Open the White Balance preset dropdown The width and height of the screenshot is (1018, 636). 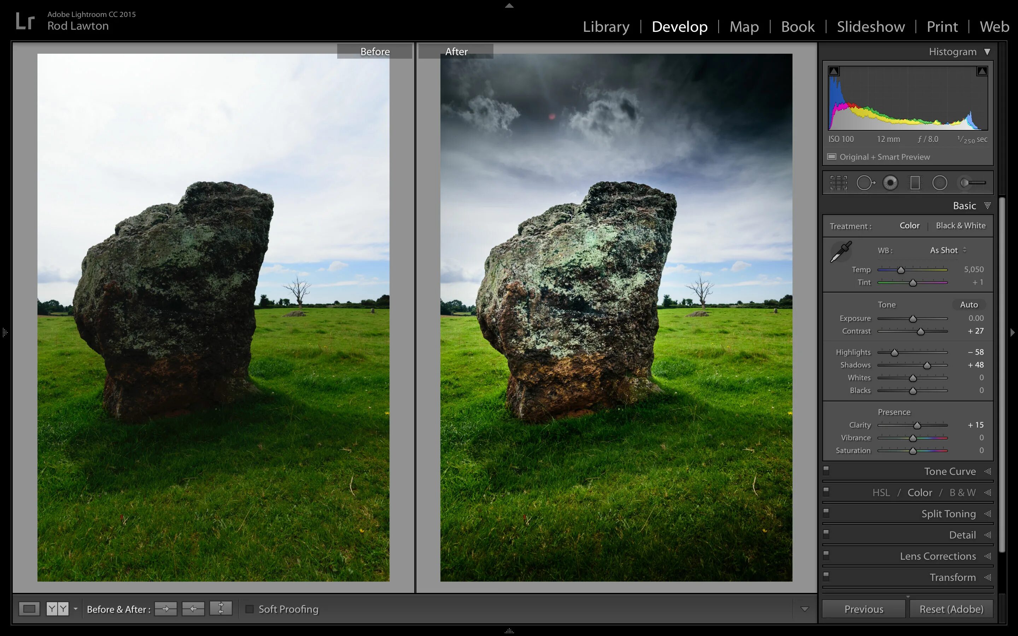point(947,250)
